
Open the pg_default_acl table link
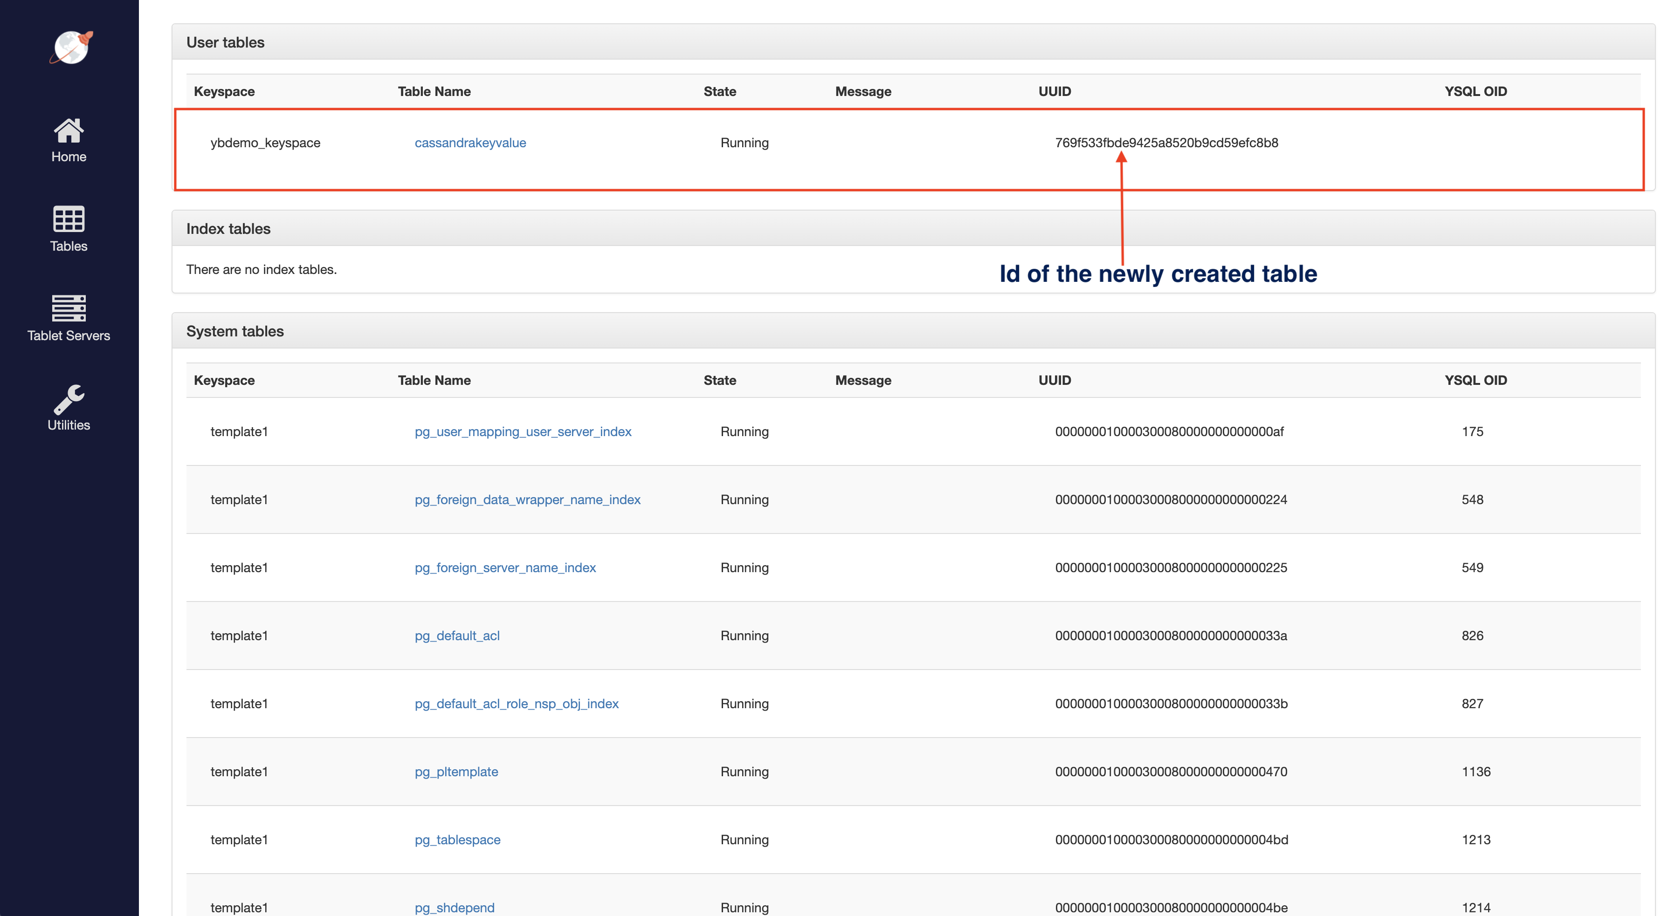tap(457, 636)
